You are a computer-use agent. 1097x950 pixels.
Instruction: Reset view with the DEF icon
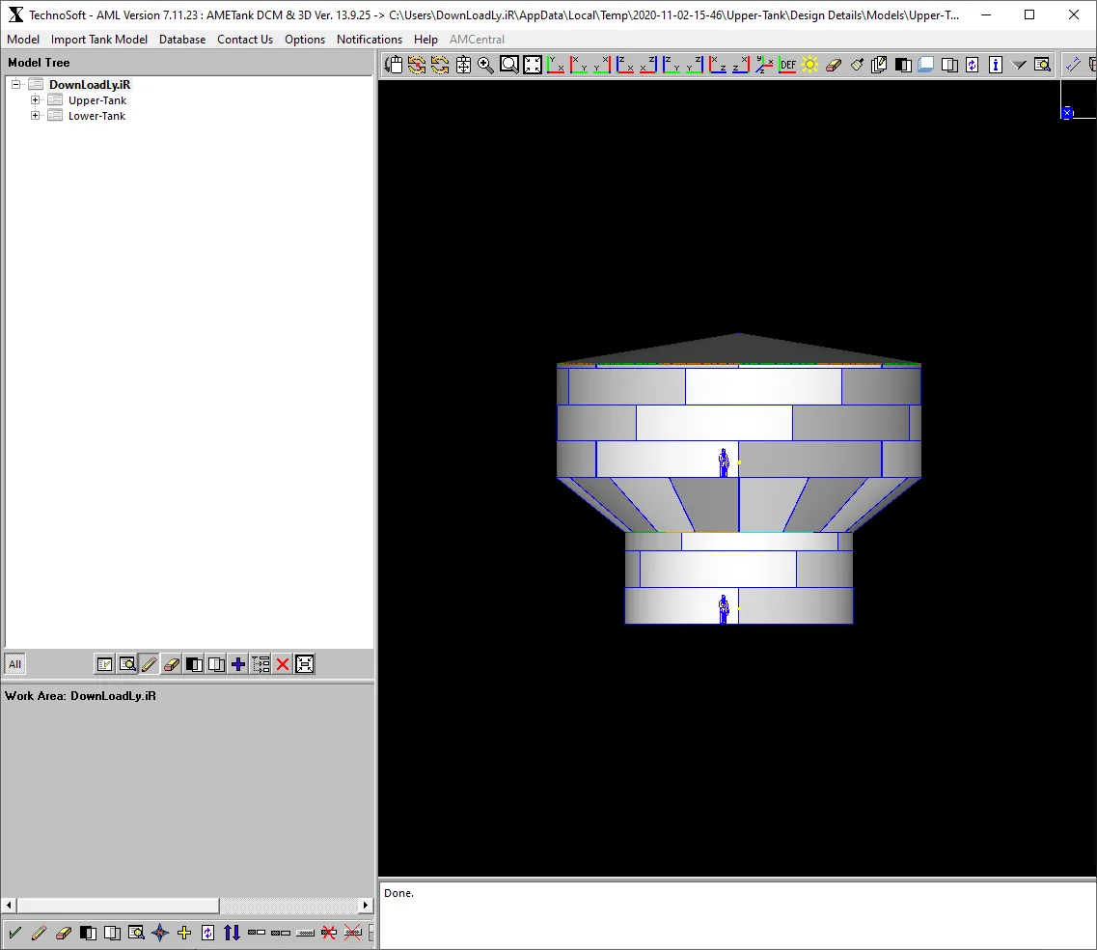[x=787, y=65]
